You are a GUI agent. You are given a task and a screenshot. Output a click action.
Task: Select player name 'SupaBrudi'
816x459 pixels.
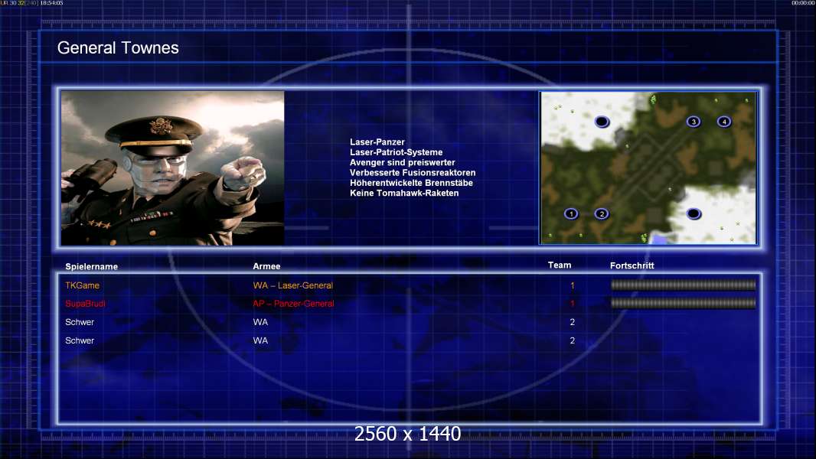click(x=85, y=304)
